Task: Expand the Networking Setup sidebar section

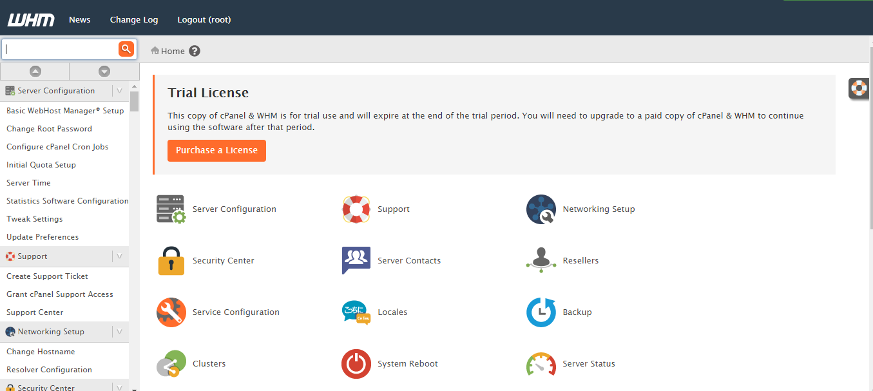Action: [120, 331]
